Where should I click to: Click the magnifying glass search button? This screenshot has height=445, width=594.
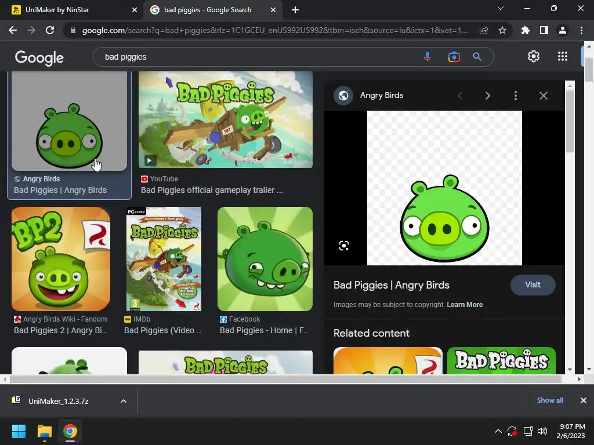pos(477,57)
